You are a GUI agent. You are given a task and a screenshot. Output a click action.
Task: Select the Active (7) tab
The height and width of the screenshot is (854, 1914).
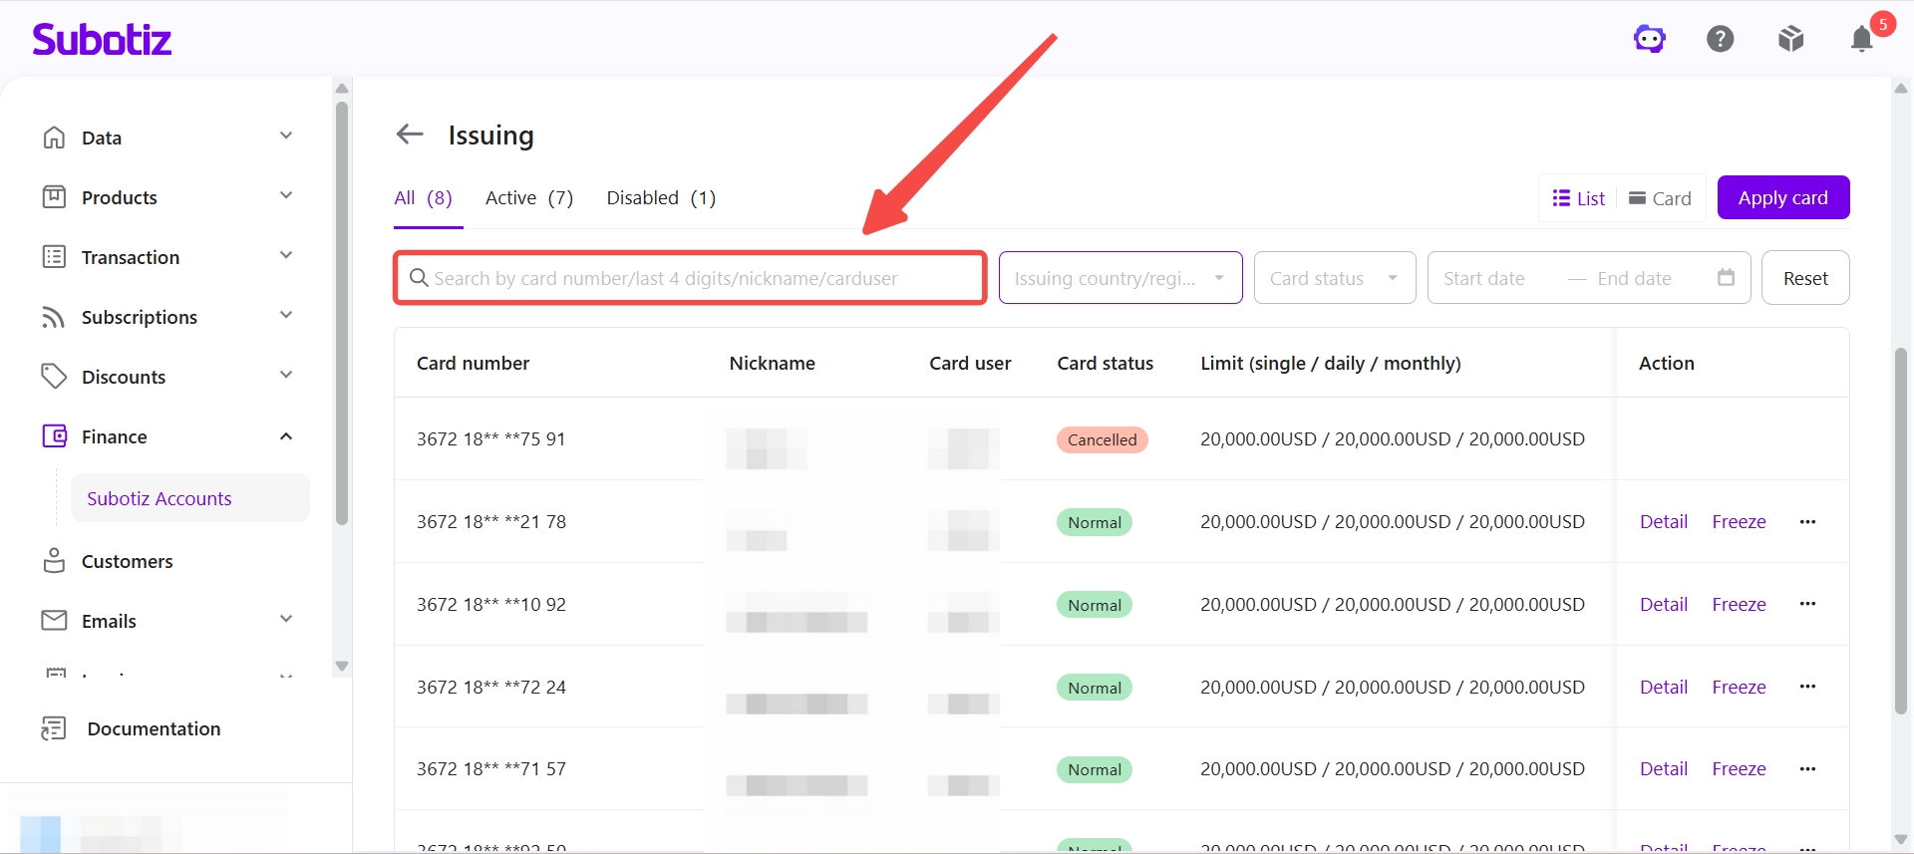point(529,197)
